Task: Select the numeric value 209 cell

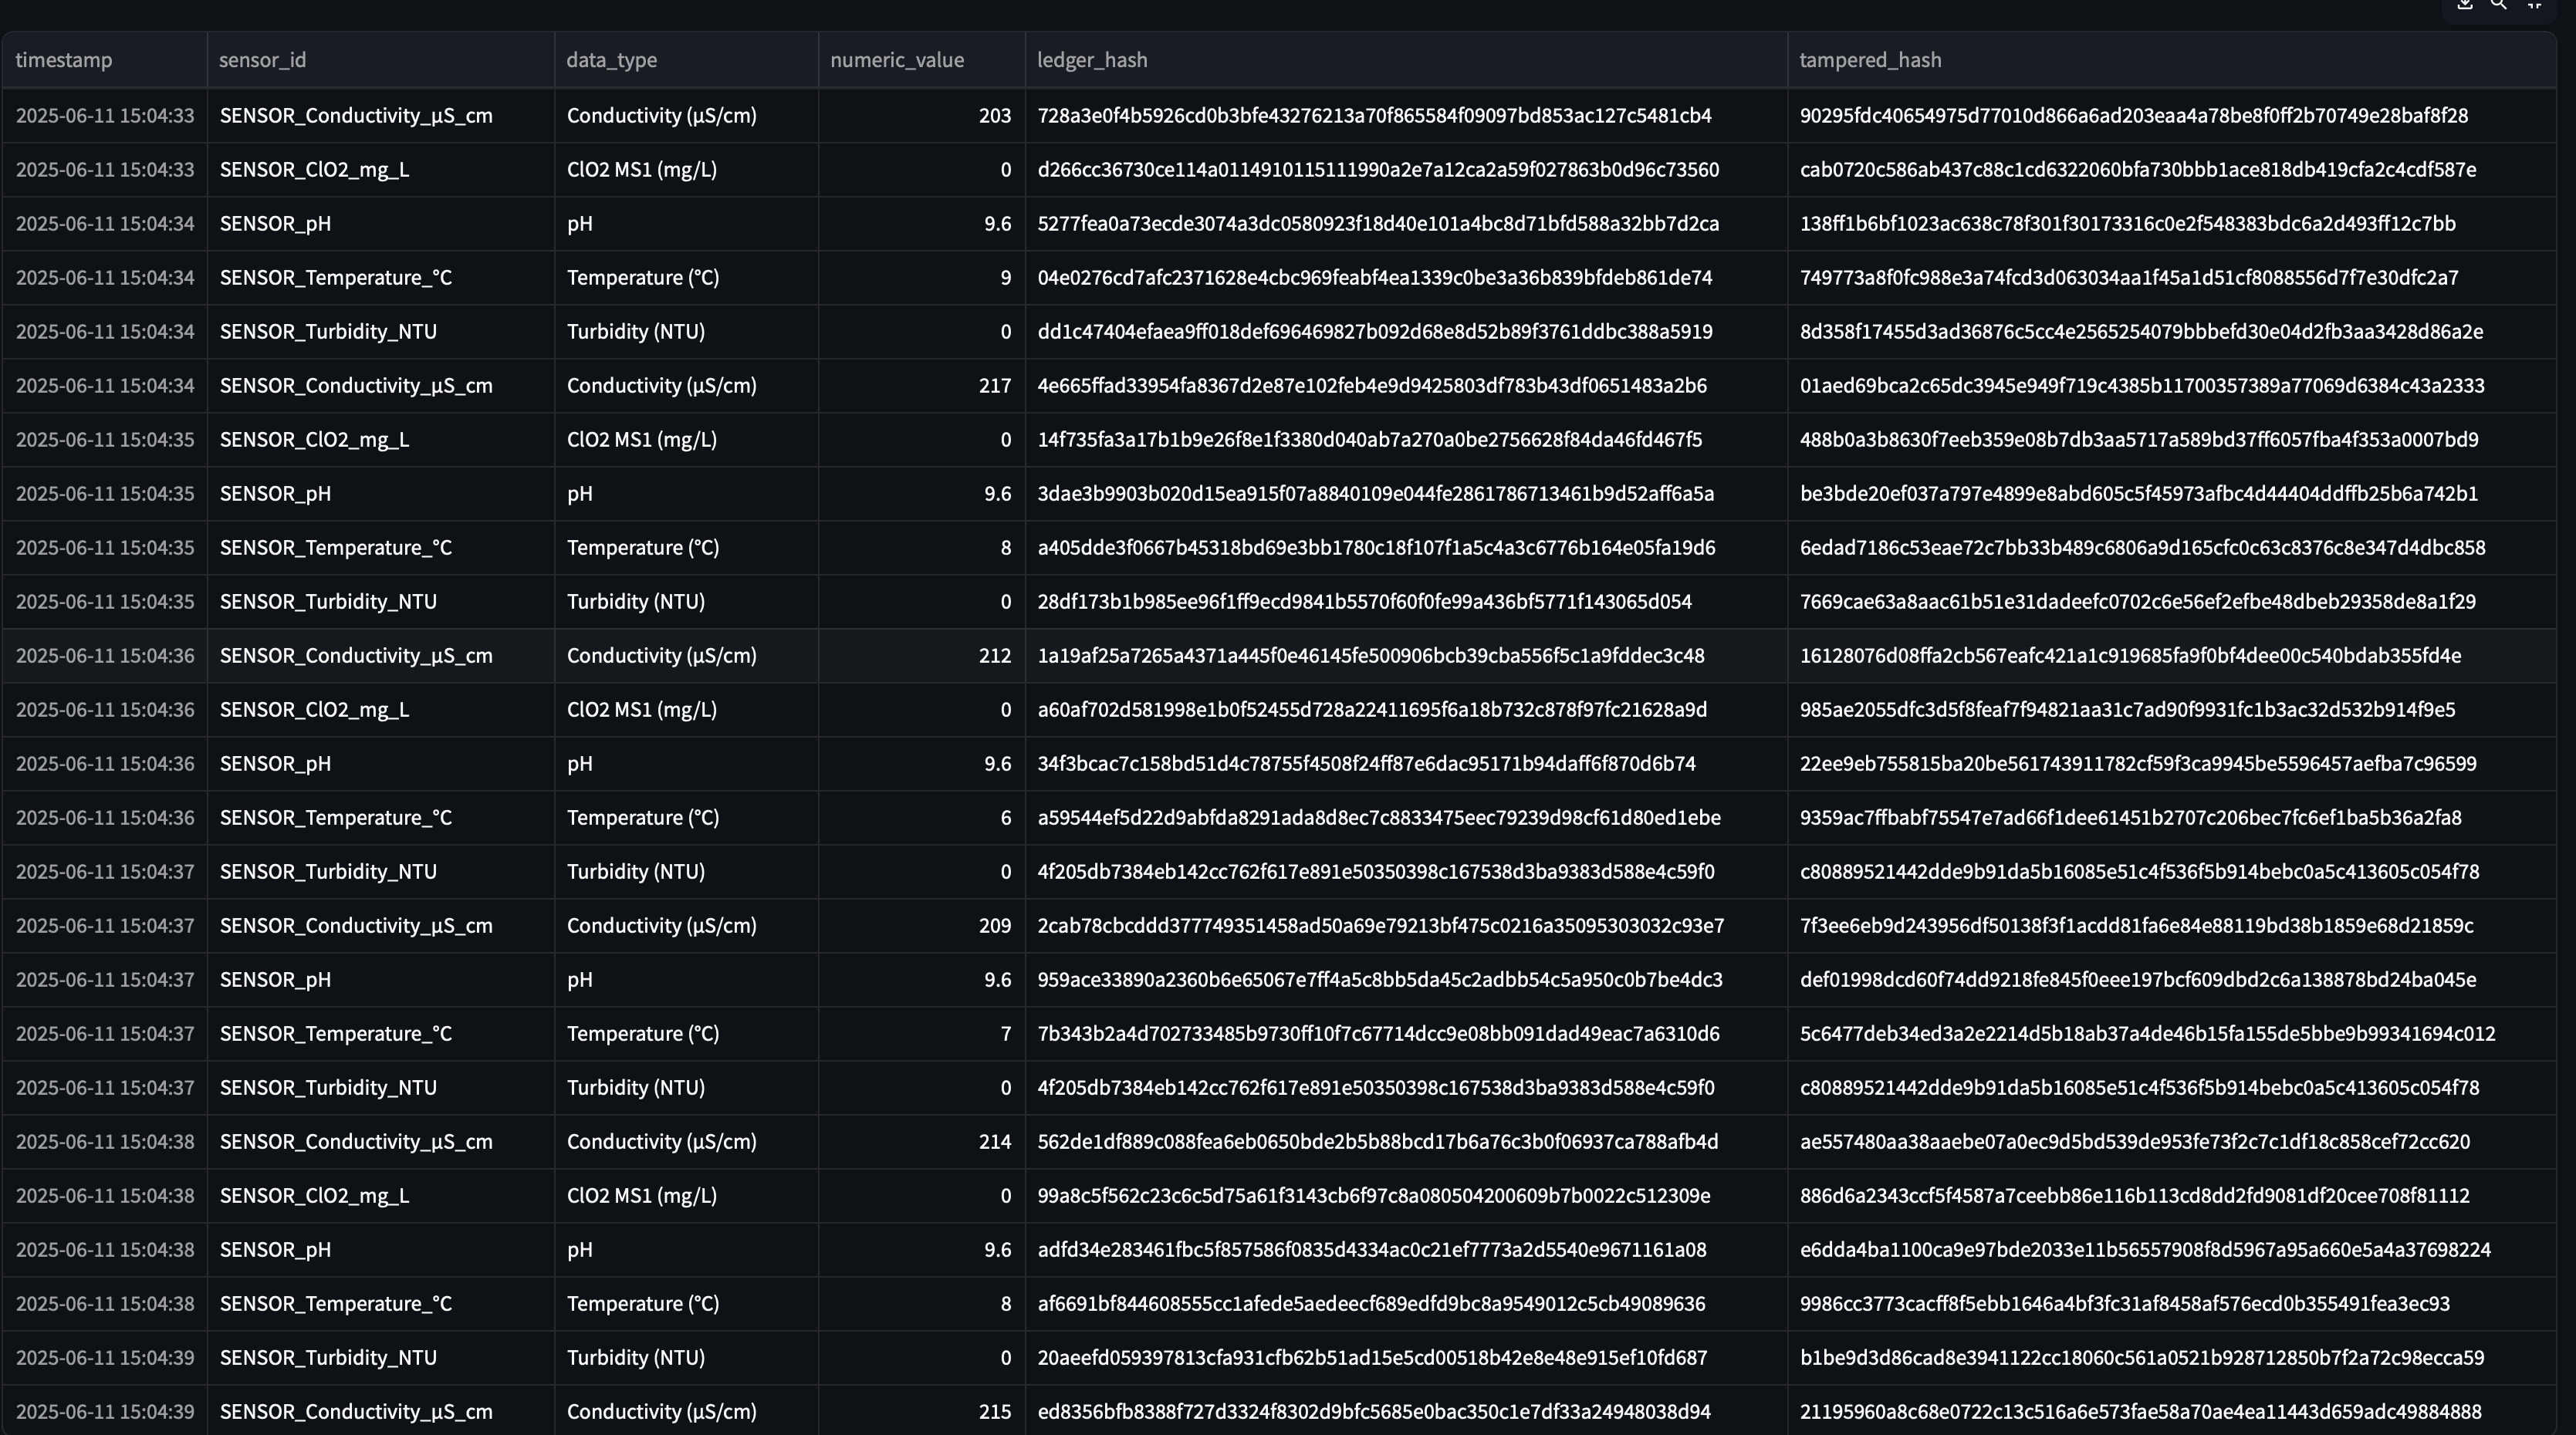Action: click(x=921, y=925)
